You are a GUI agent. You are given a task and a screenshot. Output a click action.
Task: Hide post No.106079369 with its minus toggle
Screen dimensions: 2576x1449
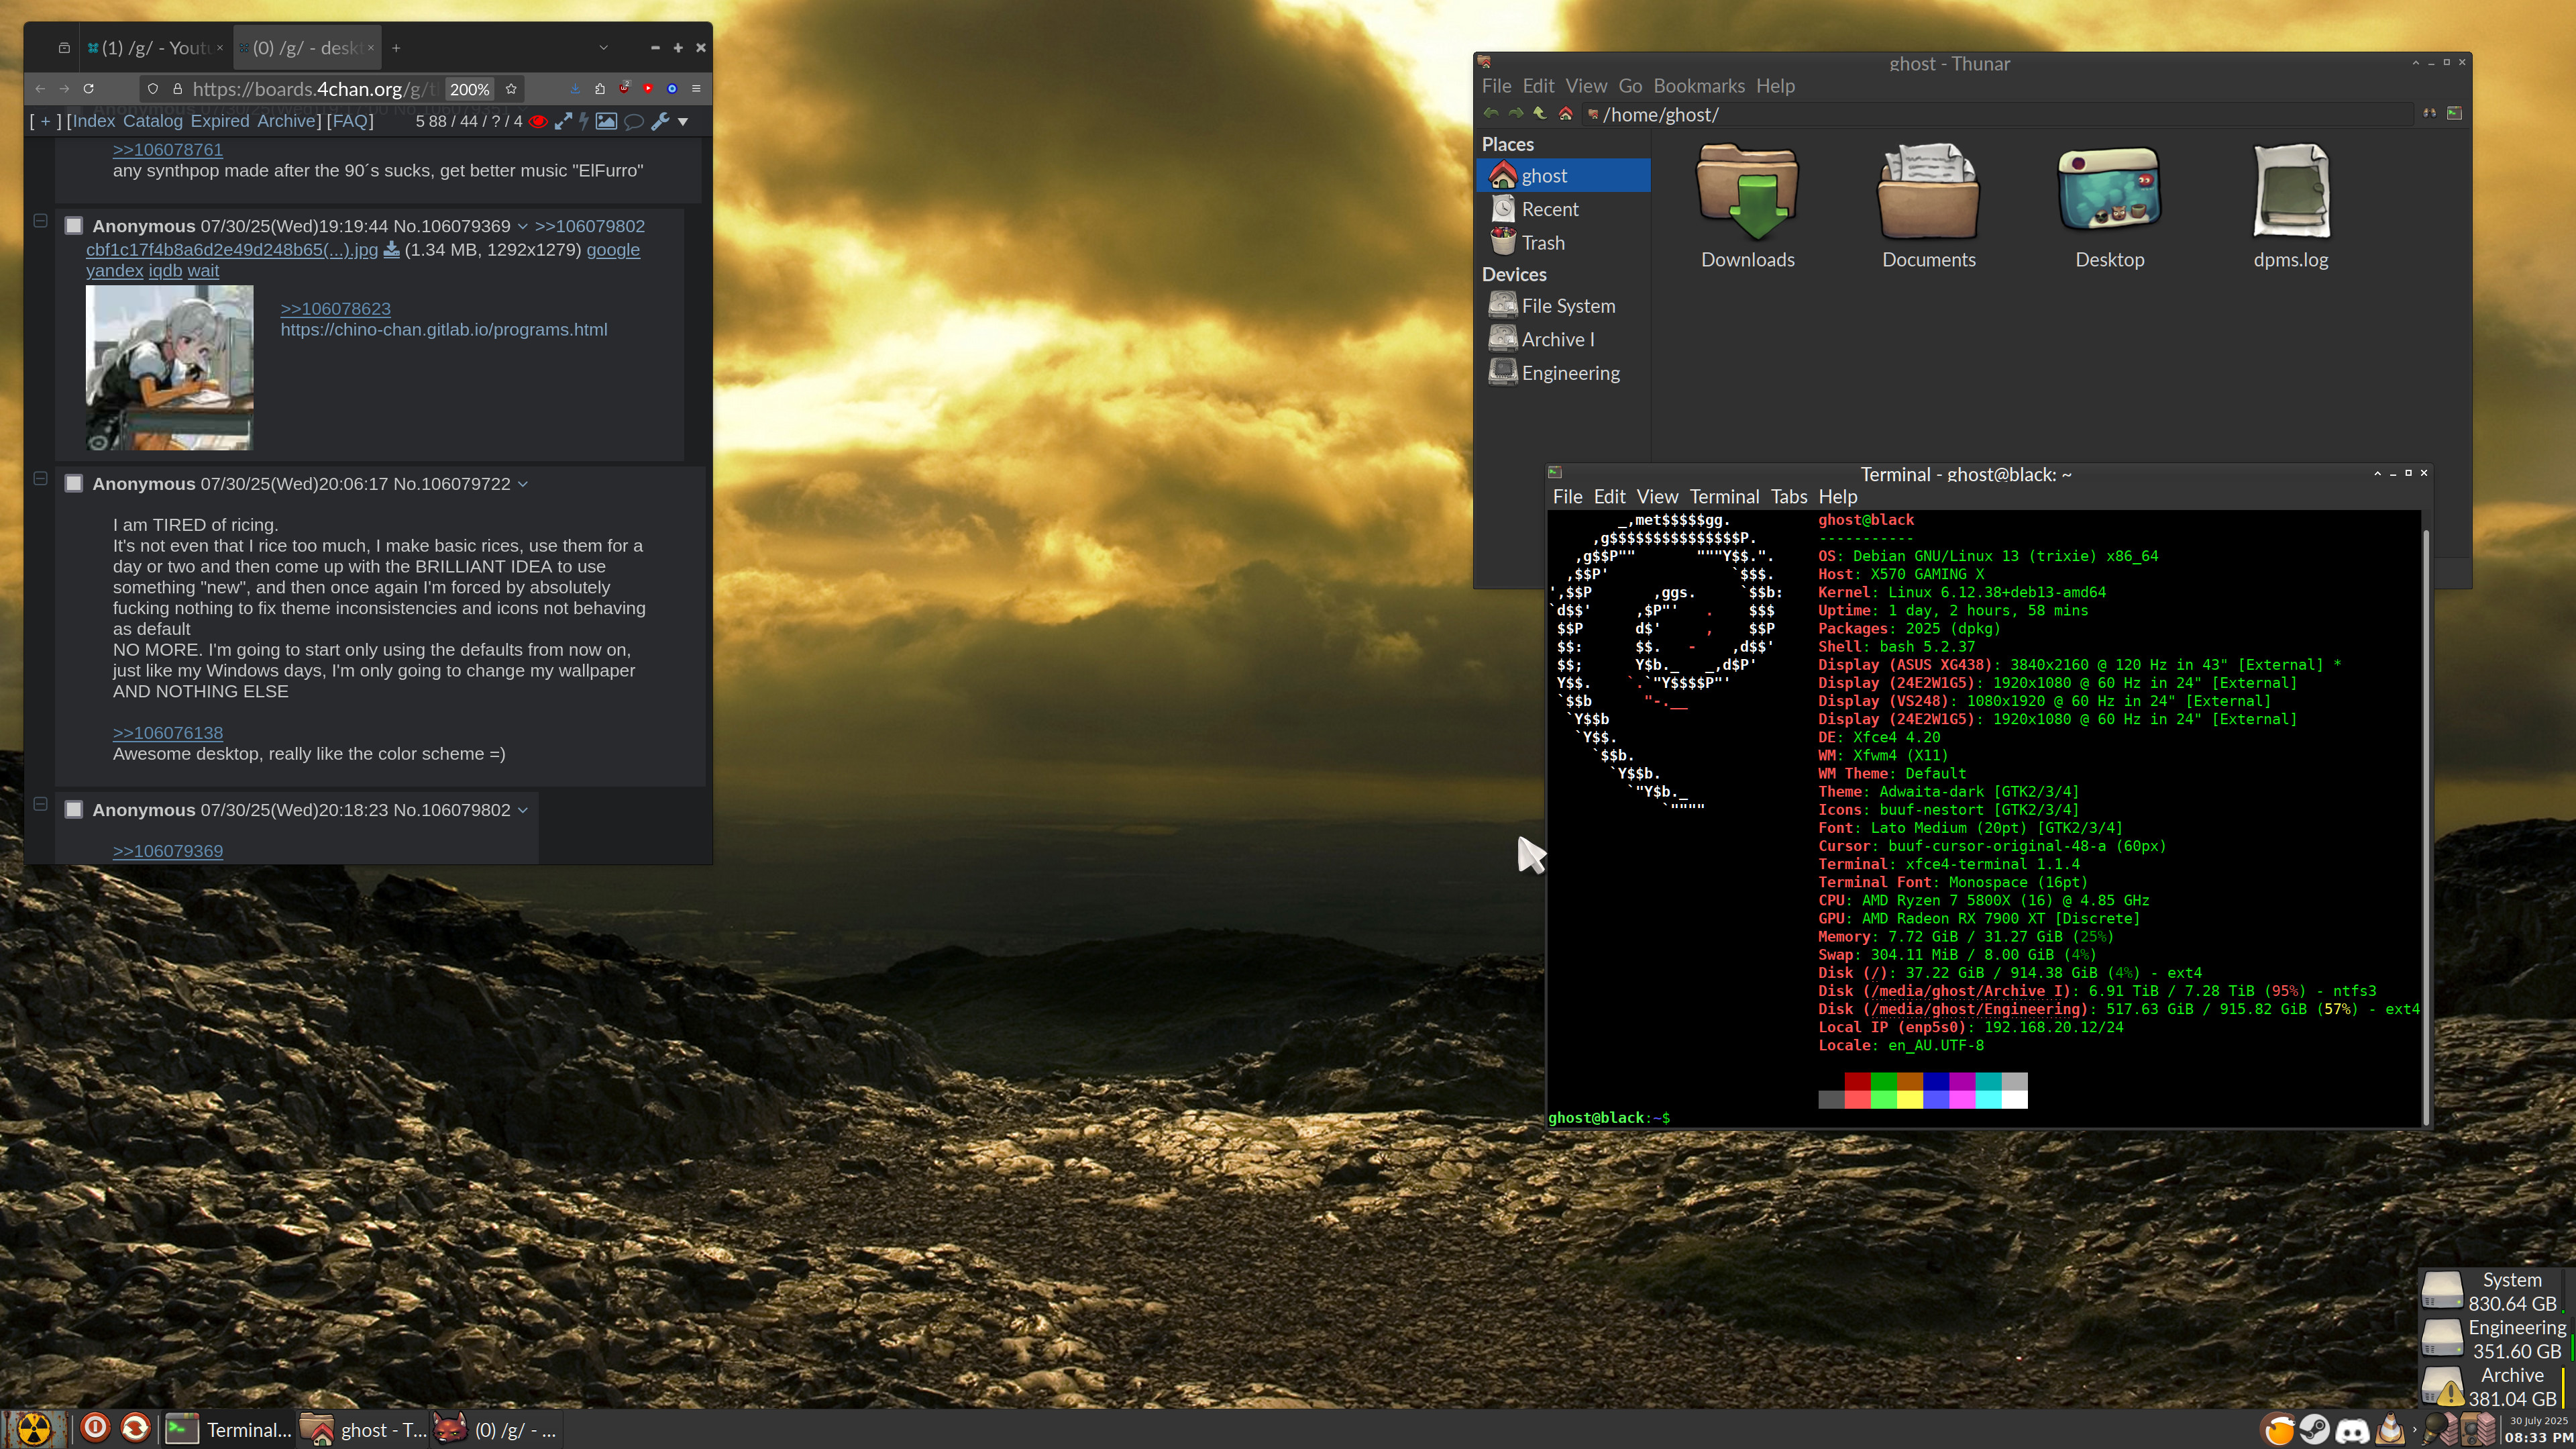40,220
